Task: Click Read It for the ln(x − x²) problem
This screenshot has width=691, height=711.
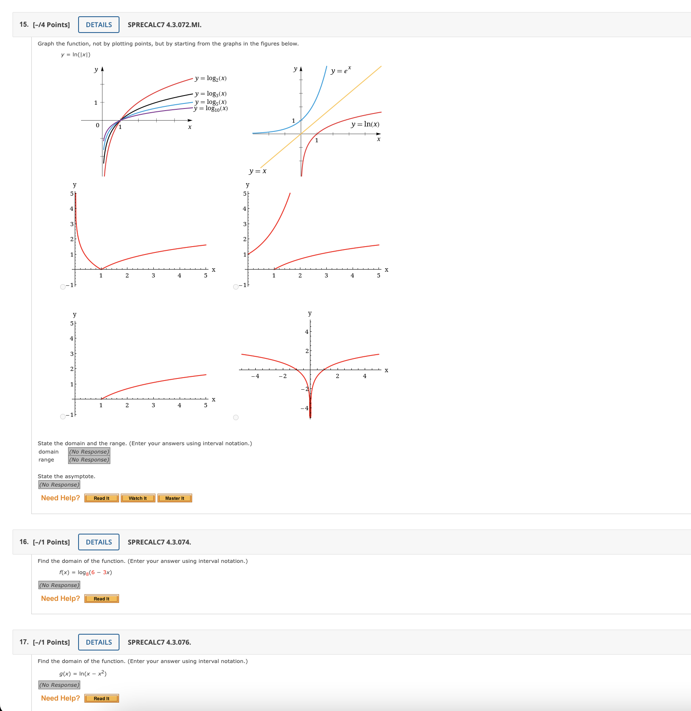Action: pyautogui.click(x=102, y=698)
